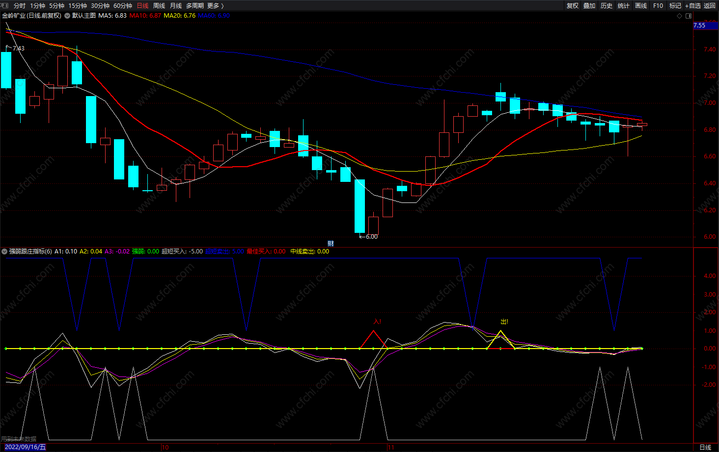Open the 默认主图 indicator dropdown arrow
Viewport: 719px width, 452px height.
pos(67,16)
